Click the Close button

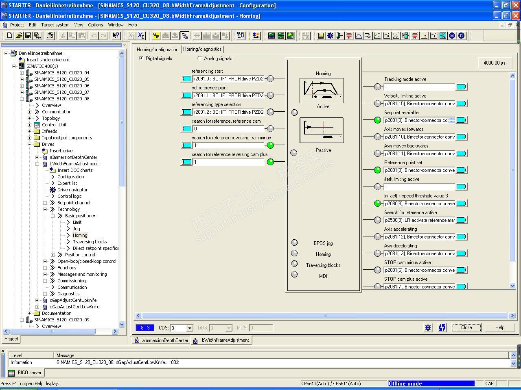coord(466,327)
